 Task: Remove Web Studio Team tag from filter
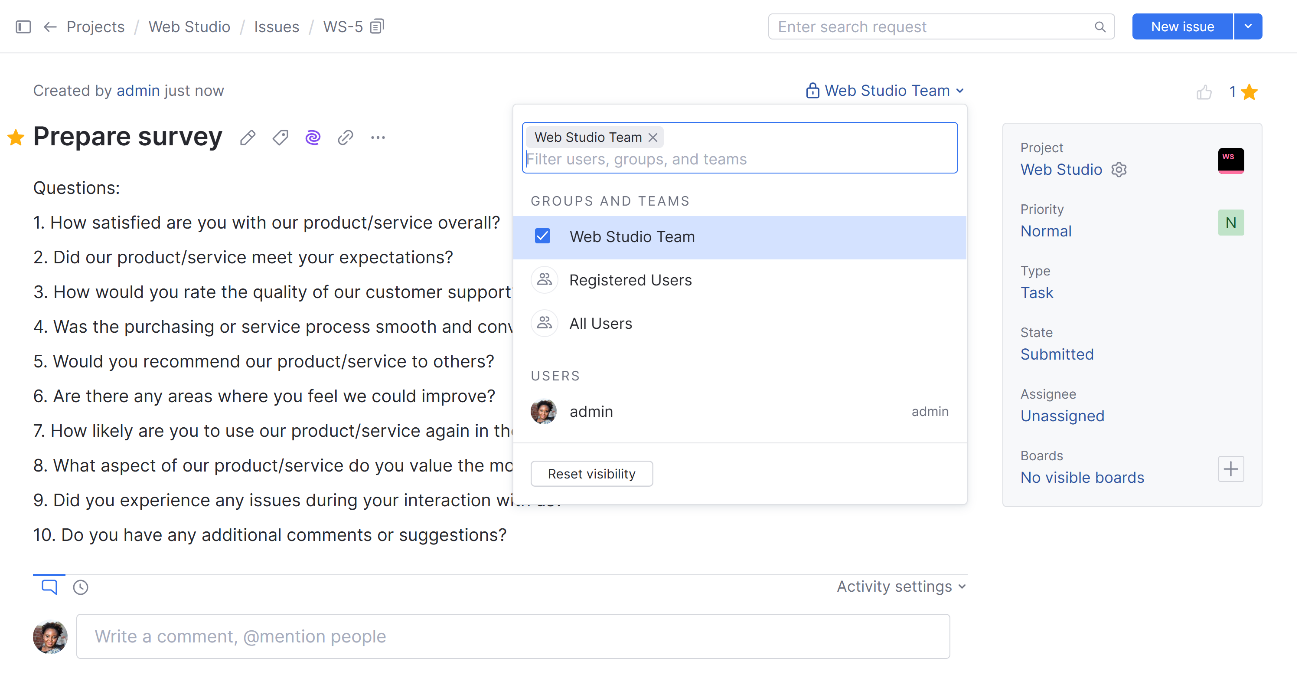[x=653, y=138]
